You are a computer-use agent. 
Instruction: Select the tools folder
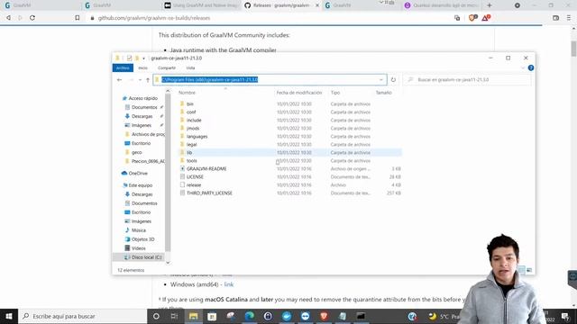(x=191, y=160)
